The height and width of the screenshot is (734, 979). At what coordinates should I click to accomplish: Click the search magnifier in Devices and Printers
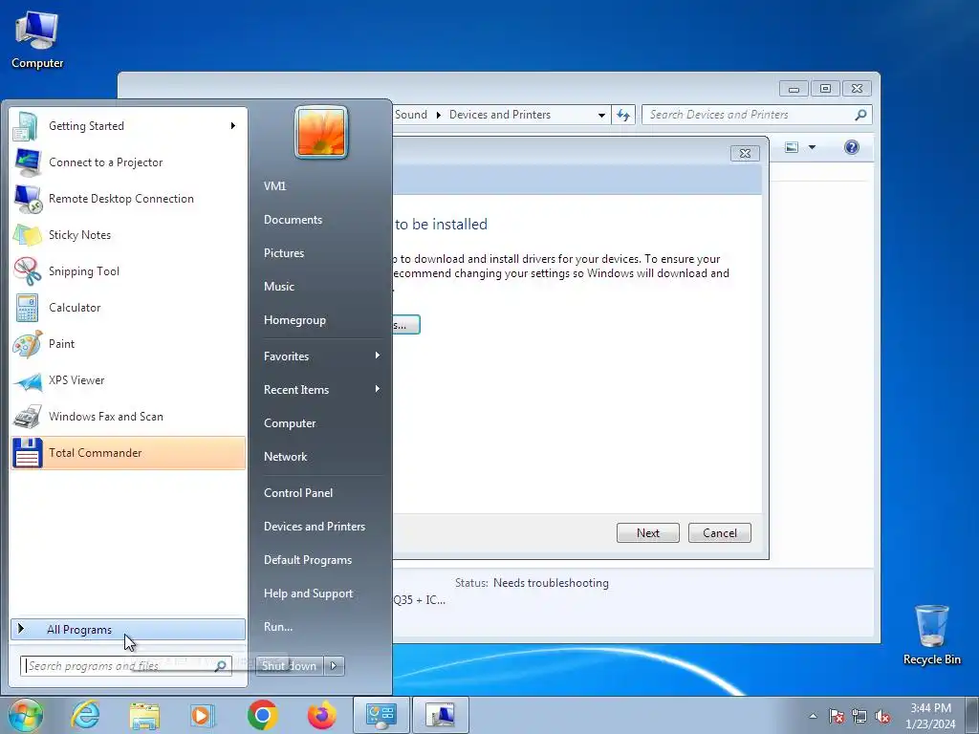pyautogui.click(x=861, y=115)
